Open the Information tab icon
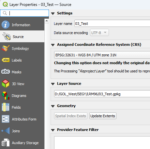 [6, 25]
